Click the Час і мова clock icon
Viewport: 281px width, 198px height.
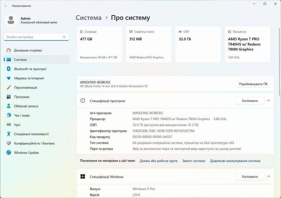click(9, 116)
